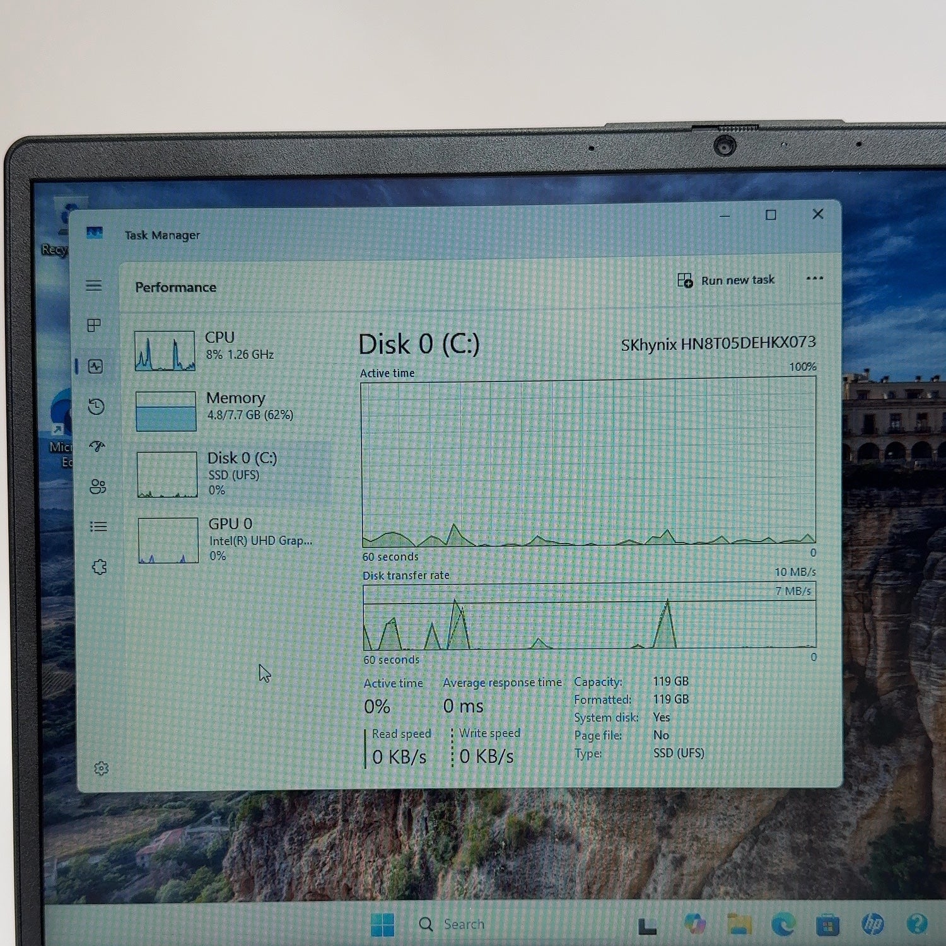
Task: Click the System disk Yes value
Action: coord(662,717)
